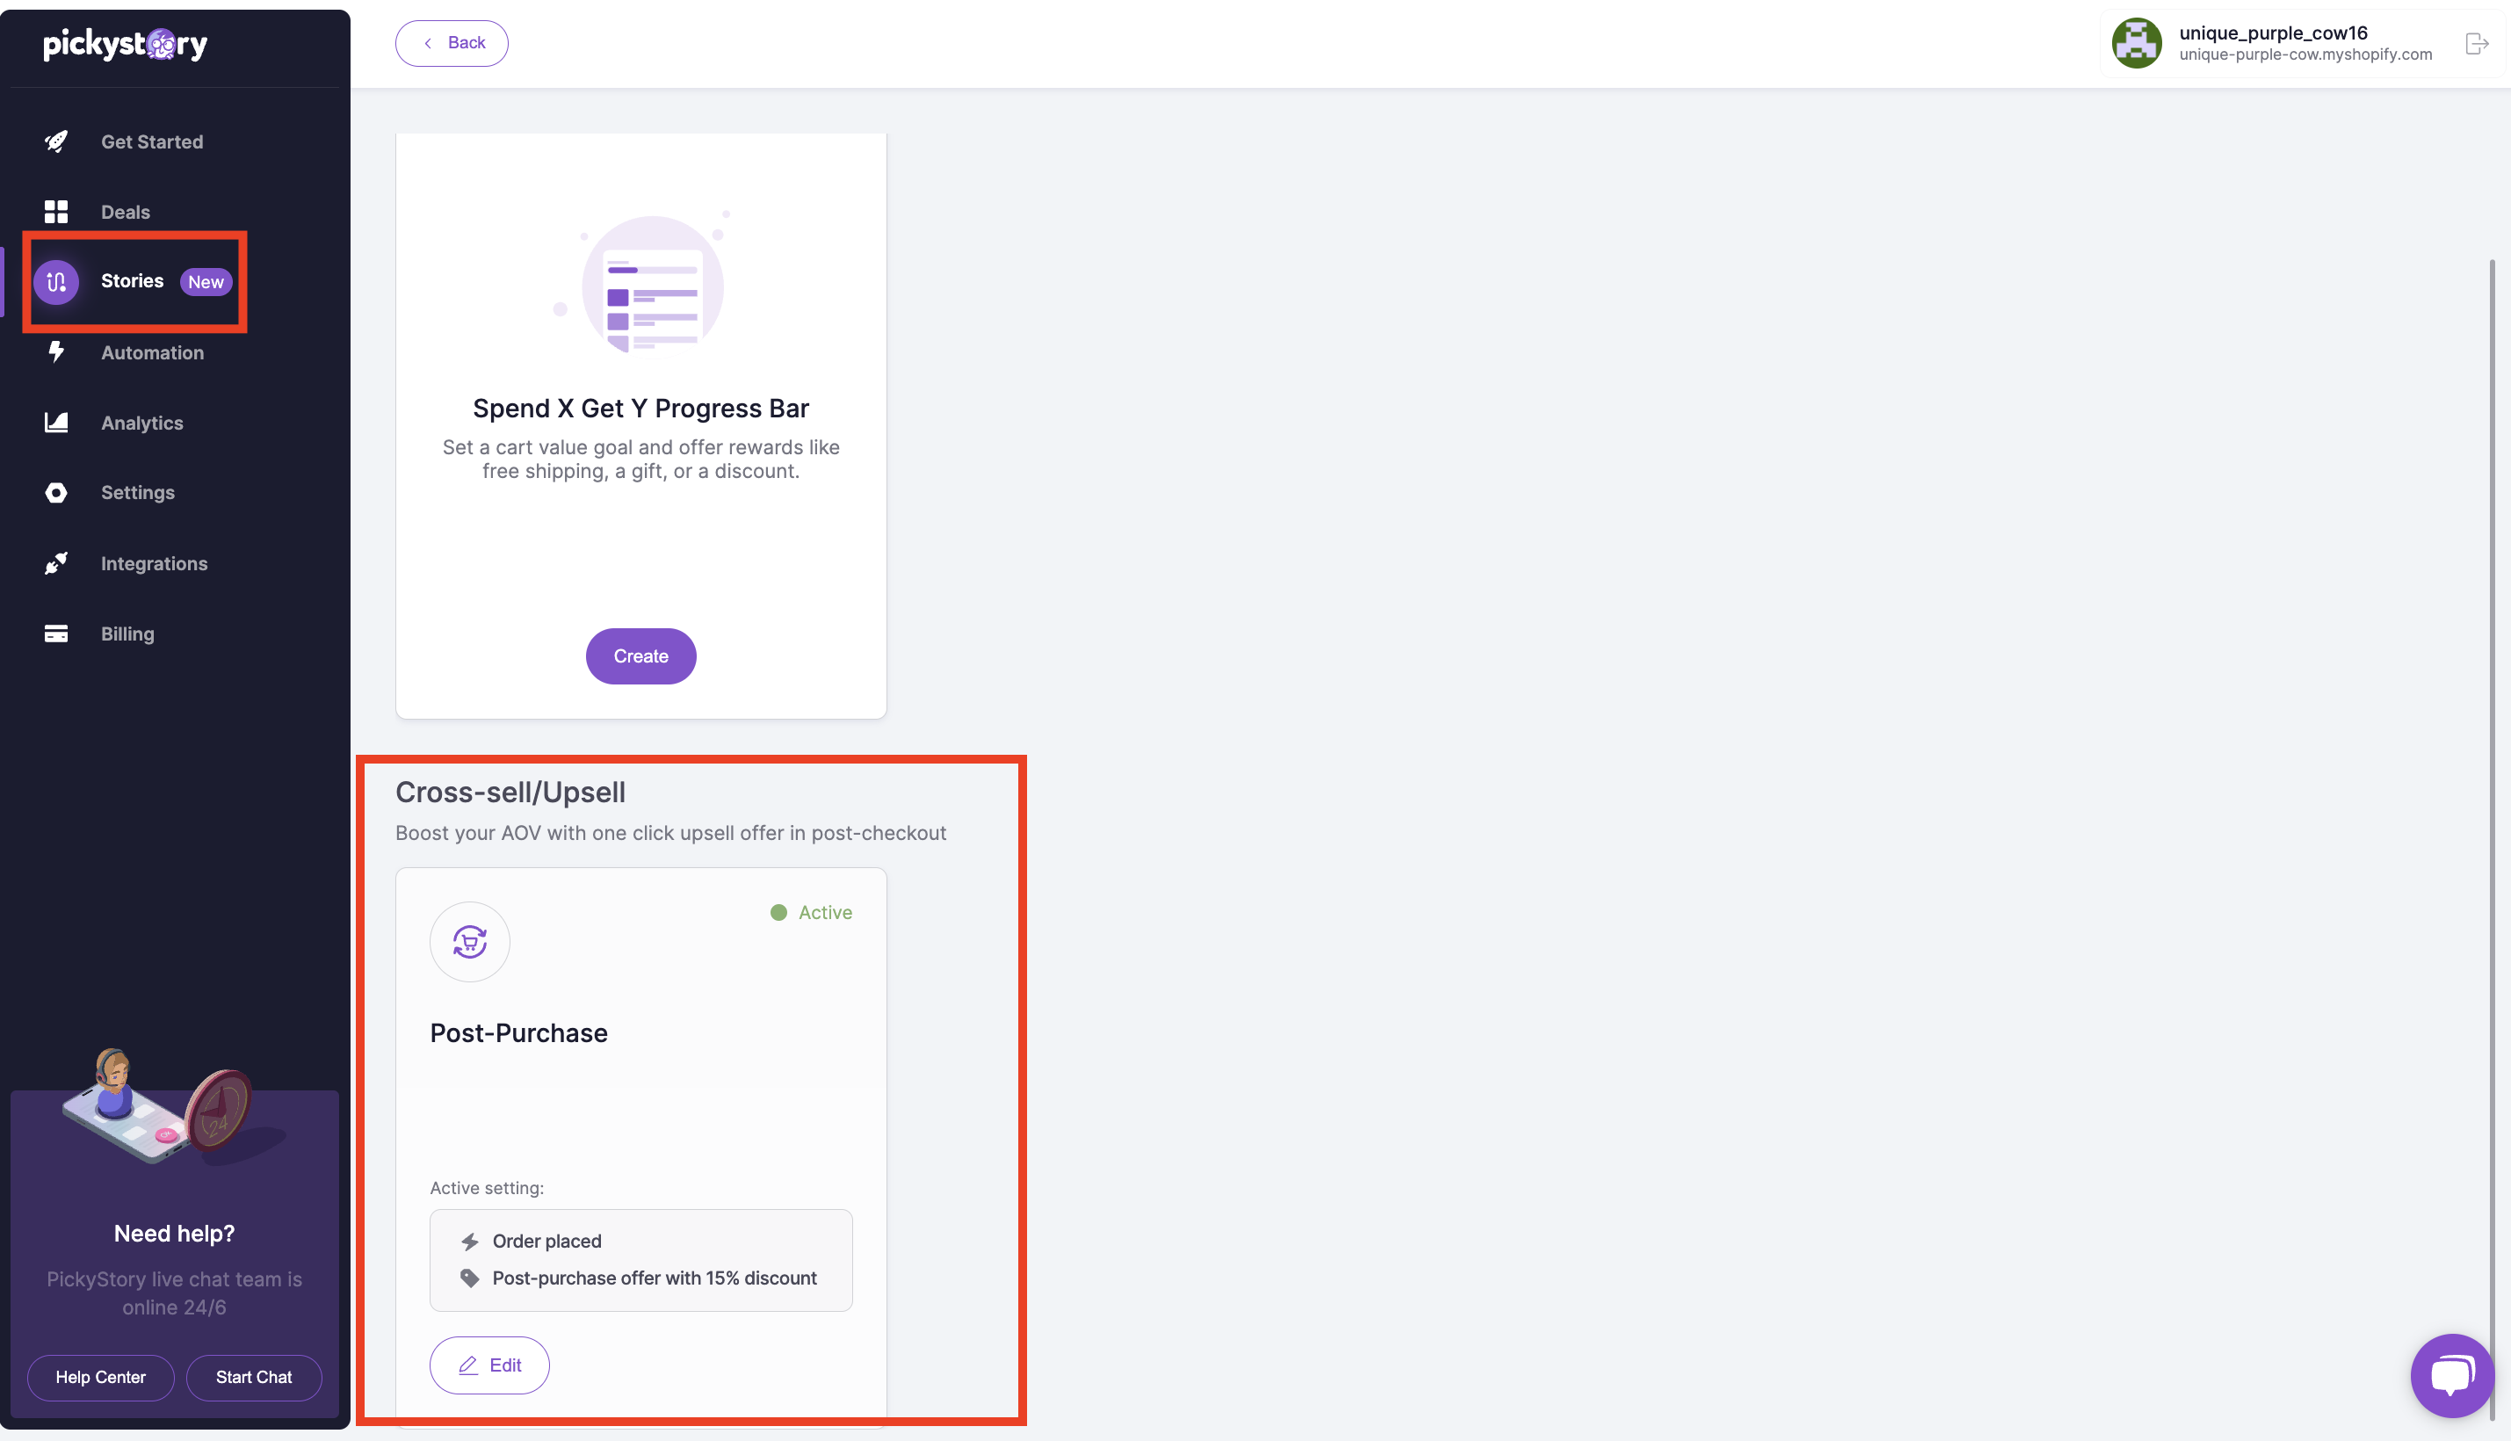Navigate to Integrations page
The width and height of the screenshot is (2511, 1441).
point(155,563)
